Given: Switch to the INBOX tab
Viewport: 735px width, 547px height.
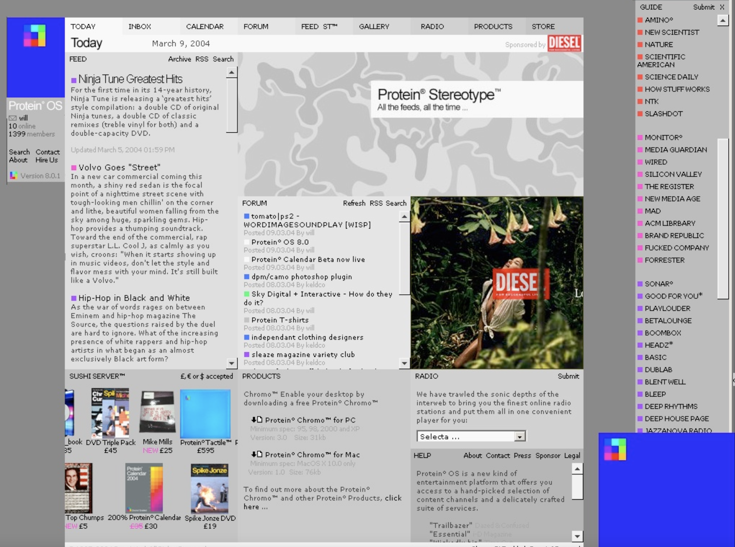Looking at the screenshot, I should pyautogui.click(x=140, y=27).
